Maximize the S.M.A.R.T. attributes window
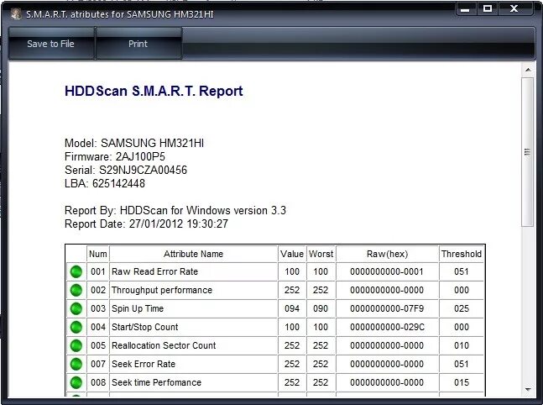The image size is (543, 405). point(488,8)
